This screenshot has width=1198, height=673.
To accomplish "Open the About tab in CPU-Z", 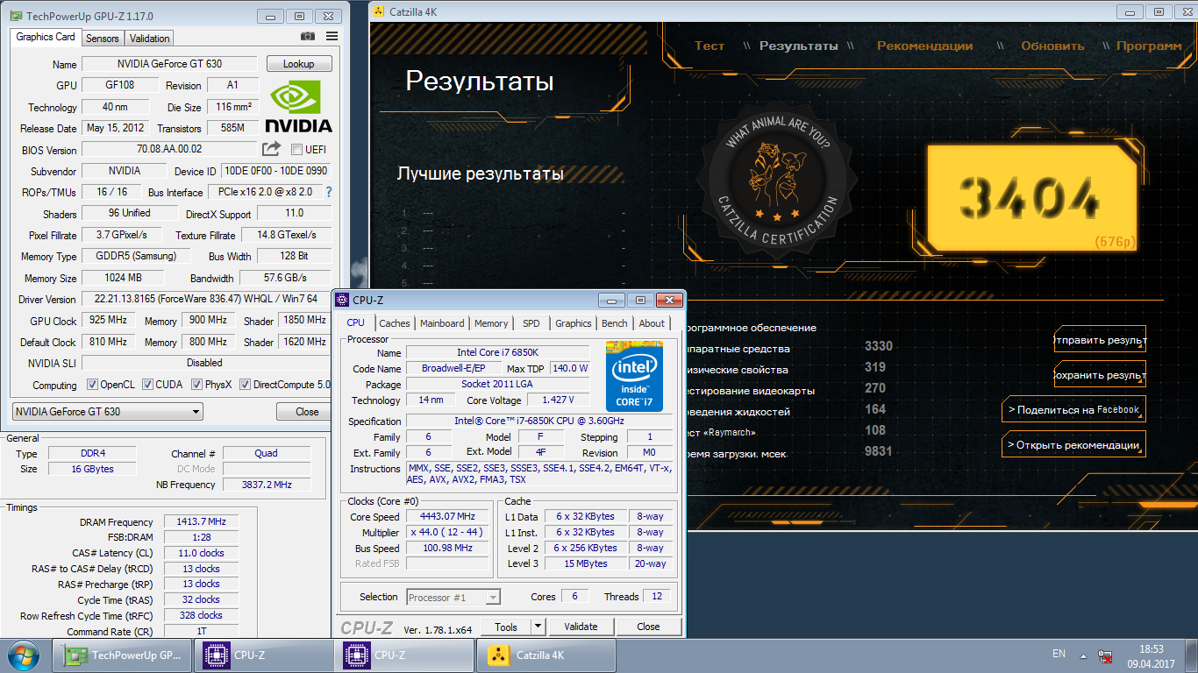I will point(652,323).
